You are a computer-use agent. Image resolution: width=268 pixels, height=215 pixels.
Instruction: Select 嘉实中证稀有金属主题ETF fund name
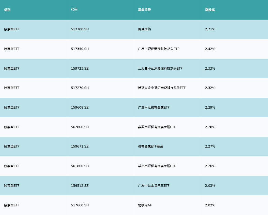pyautogui.click(x=157, y=127)
